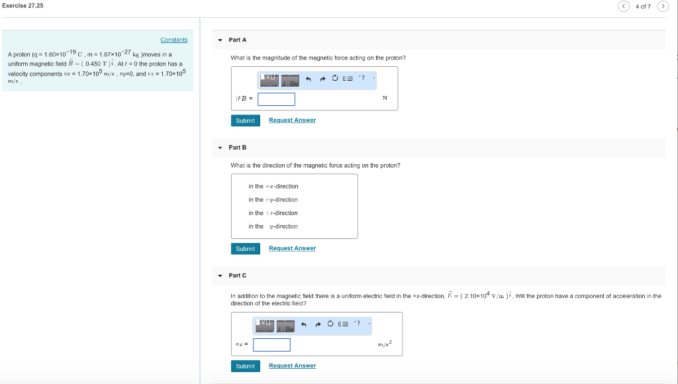Click the reset icon in Part A editor

click(x=335, y=78)
